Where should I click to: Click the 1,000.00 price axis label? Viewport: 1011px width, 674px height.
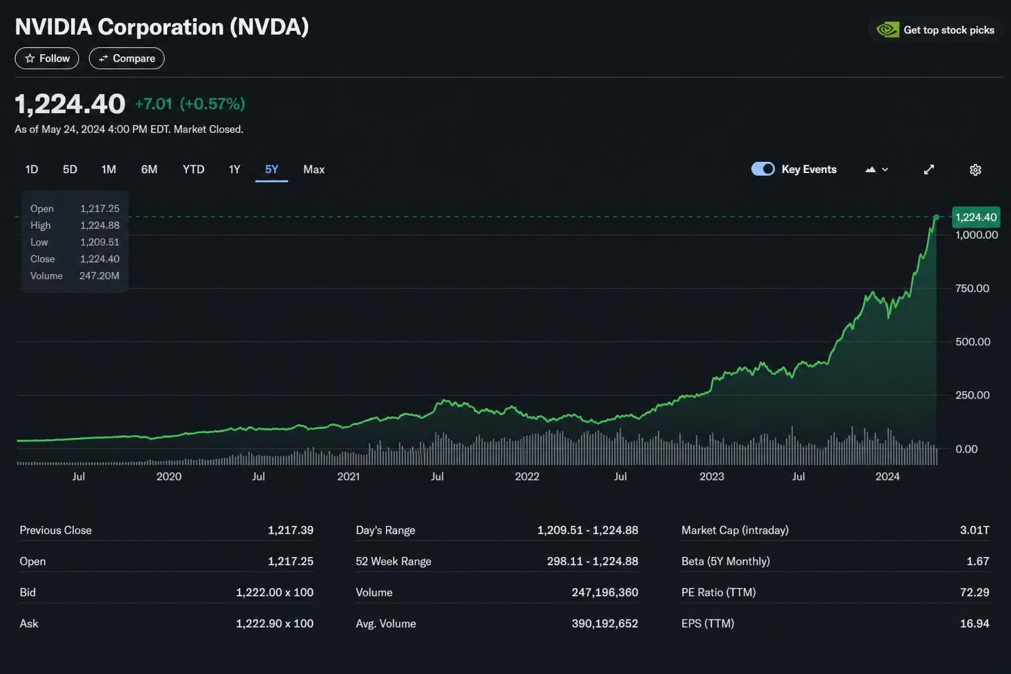pyautogui.click(x=977, y=235)
